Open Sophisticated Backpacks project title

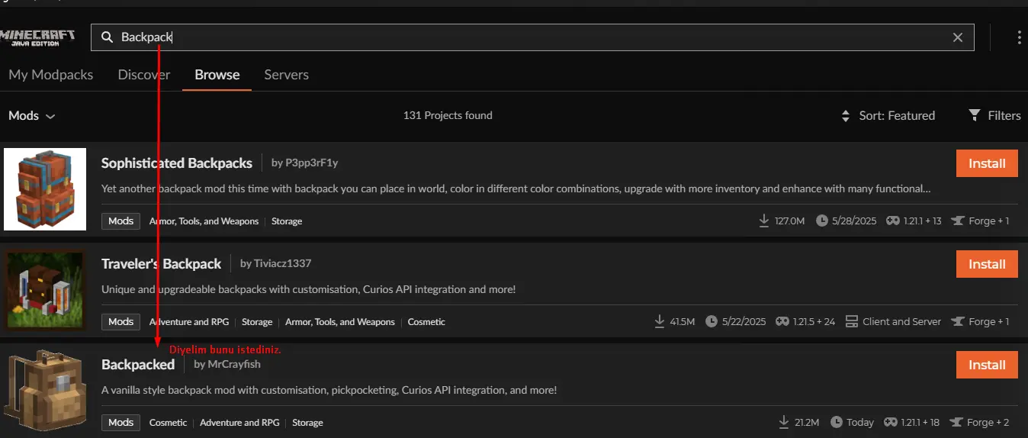tap(177, 163)
